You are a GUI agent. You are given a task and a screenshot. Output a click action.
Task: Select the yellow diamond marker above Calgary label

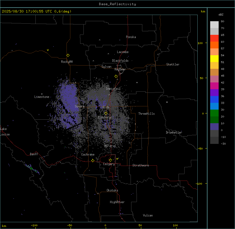[x=110, y=160]
